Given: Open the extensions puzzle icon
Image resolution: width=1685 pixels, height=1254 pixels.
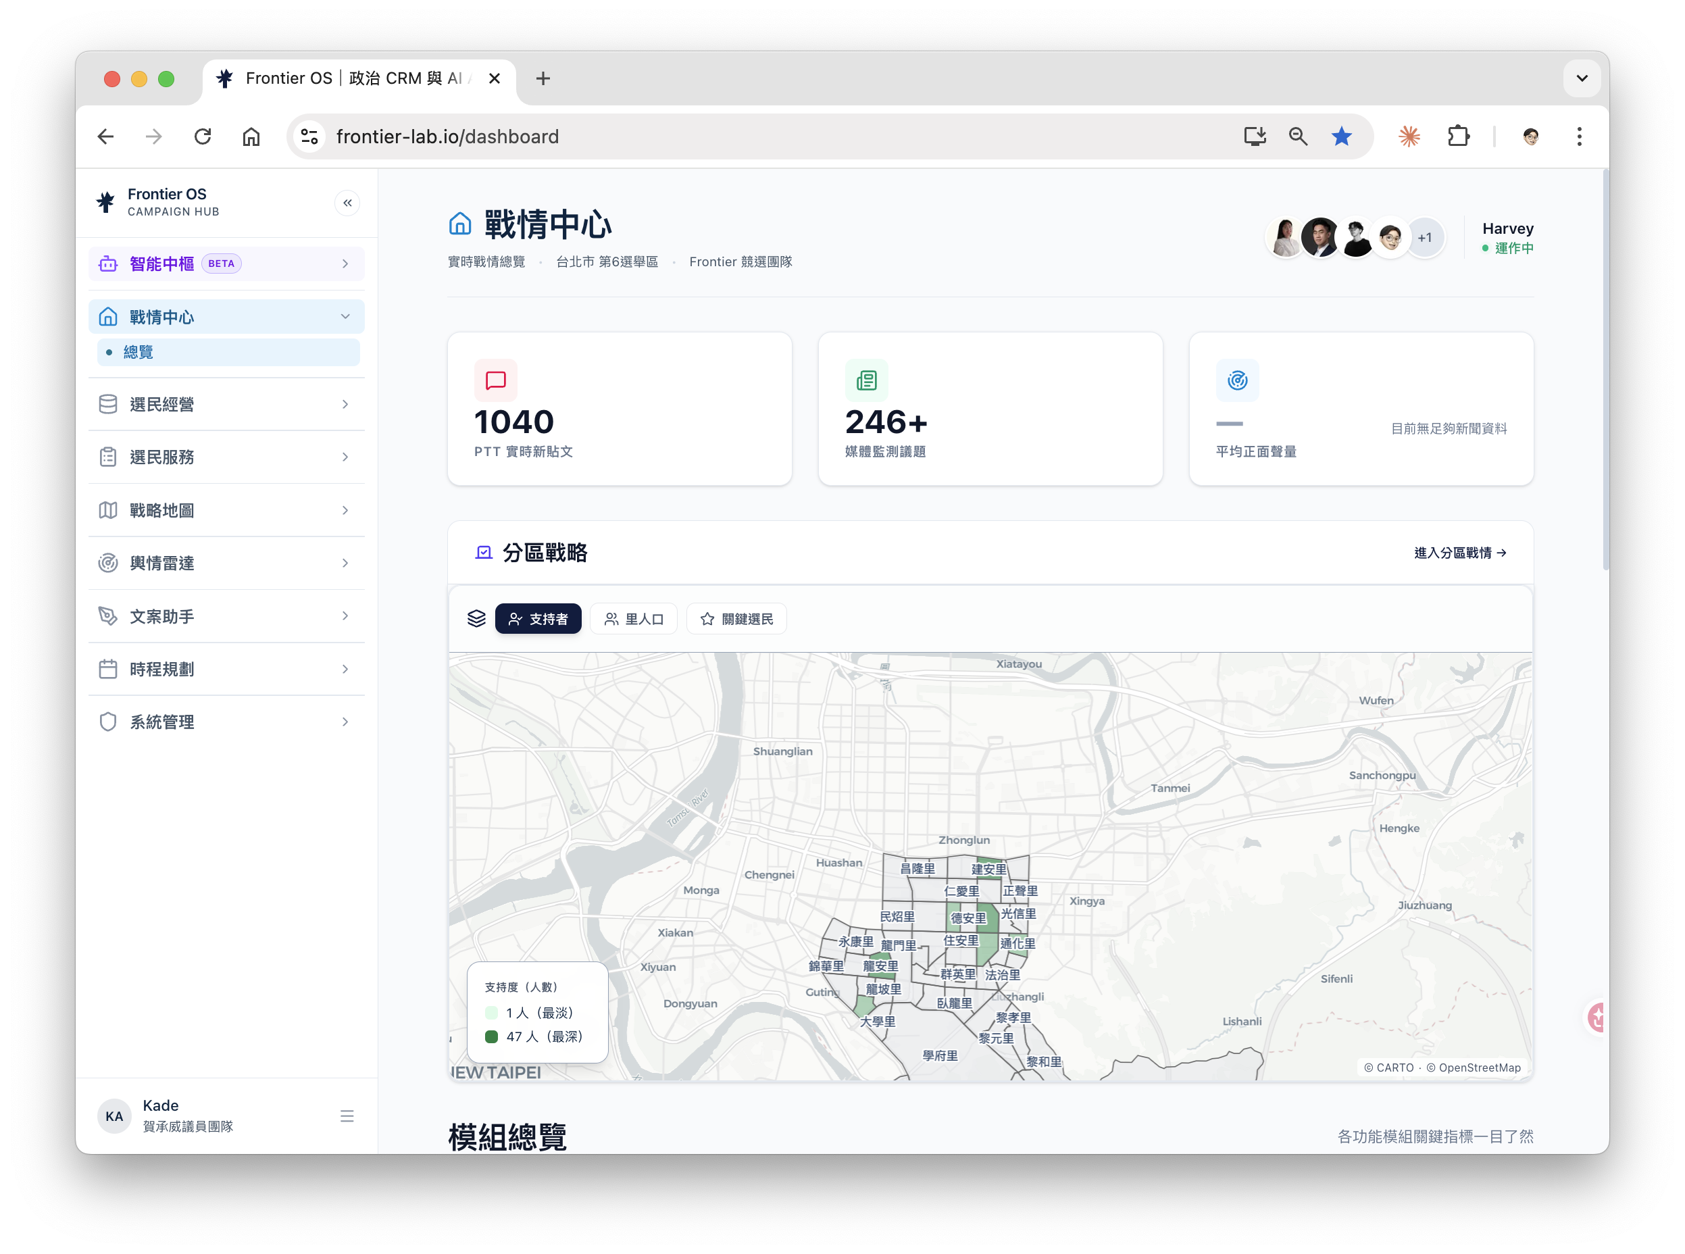Looking at the screenshot, I should [1458, 136].
